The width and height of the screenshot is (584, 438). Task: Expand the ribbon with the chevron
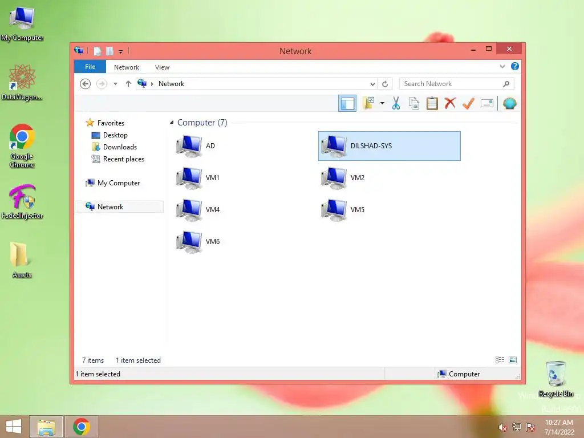[502, 66]
